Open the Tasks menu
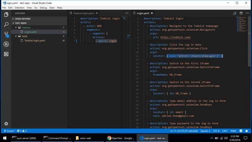This screenshot has height=142, width=252. (52, 7)
